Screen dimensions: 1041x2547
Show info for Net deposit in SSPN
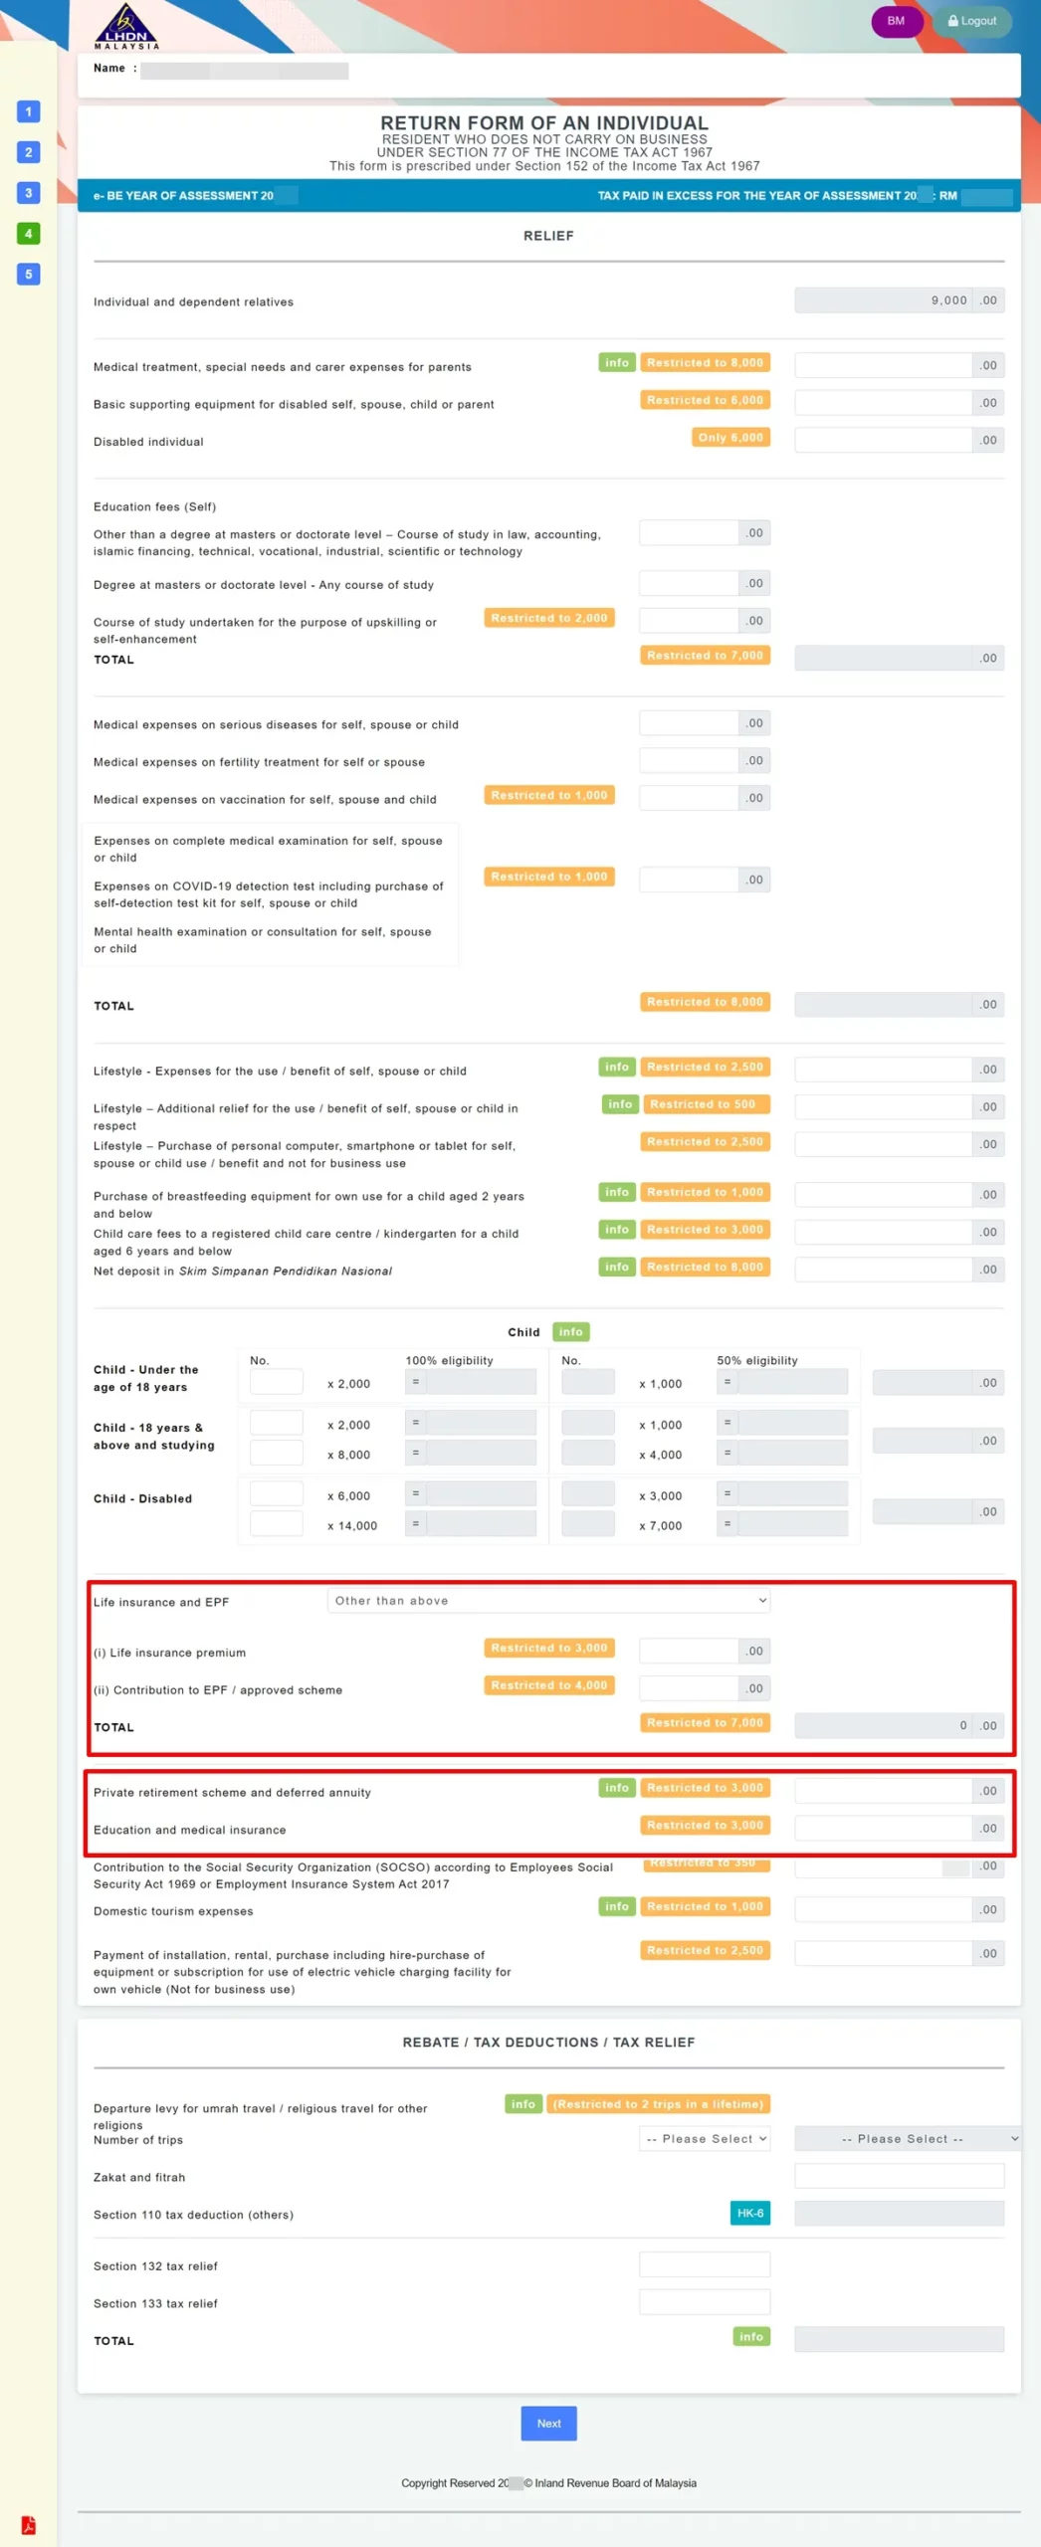[x=616, y=1267]
